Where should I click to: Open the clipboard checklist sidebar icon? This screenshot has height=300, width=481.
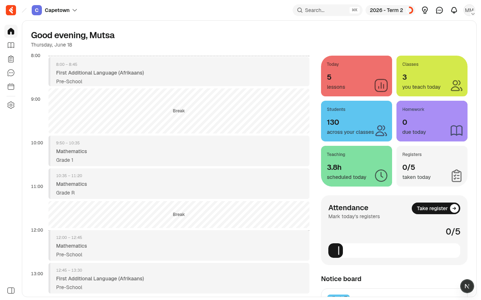point(11,59)
